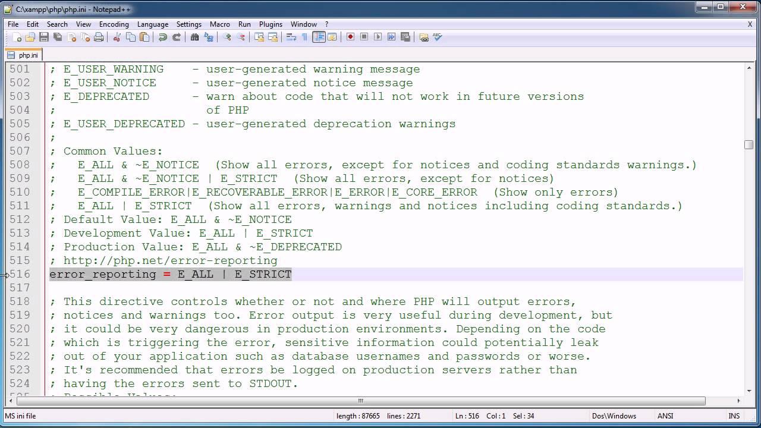761x428 pixels.
Task: Click the Print toolbar icon
Action: [99, 37]
